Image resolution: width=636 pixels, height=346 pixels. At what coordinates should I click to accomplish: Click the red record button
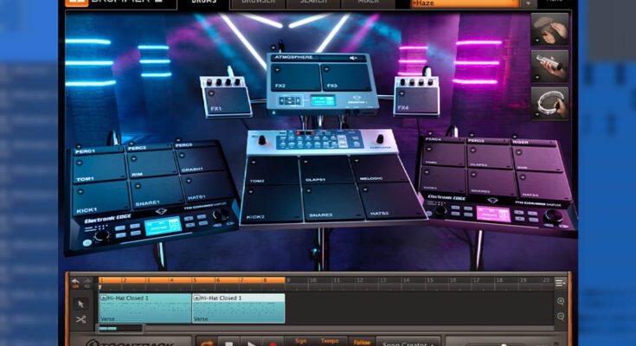[x=273, y=343]
